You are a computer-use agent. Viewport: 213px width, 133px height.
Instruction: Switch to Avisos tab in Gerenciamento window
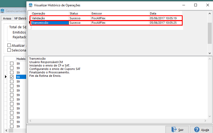tap(7, 18)
